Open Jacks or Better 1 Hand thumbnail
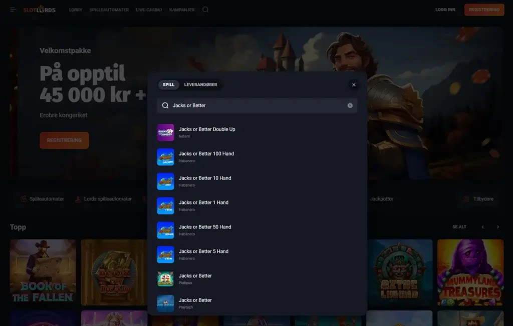 click(x=165, y=206)
